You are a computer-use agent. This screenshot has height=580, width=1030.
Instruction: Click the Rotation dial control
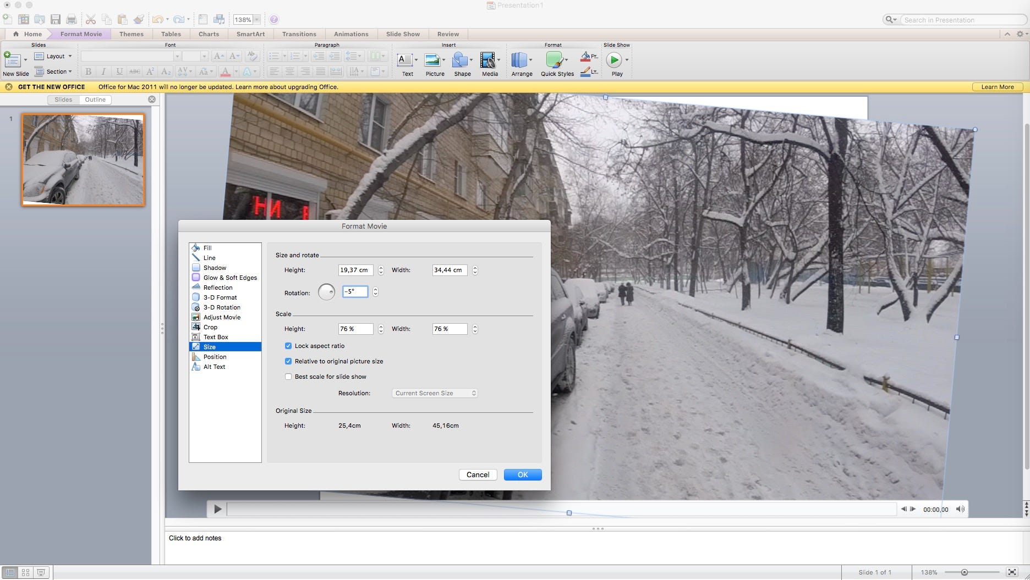326,292
